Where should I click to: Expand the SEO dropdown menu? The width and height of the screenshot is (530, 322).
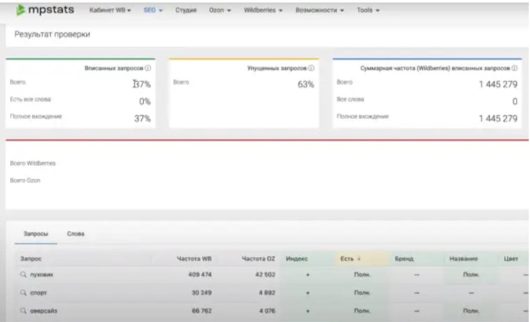click(x=153, y=10)
